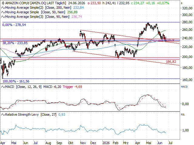The image size is (194, 145).
Task: Click the Mrz label on the time axis
Action: 126,143
